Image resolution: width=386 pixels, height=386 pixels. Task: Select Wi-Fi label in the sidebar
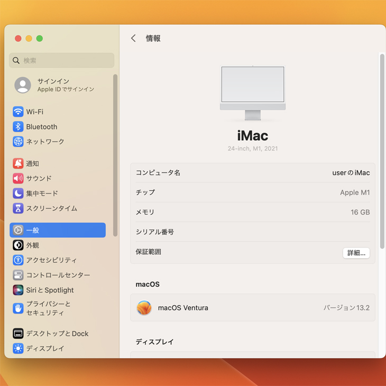click(35, 112)
